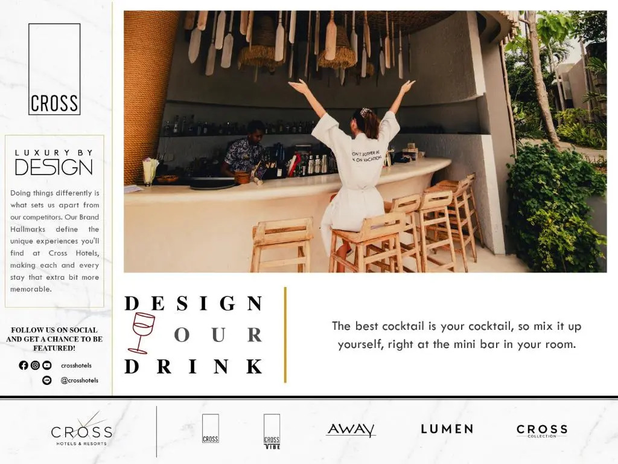Click the Lumen brand logo
The width and height of the screenshot is (618, 464).
click(447, 429)
